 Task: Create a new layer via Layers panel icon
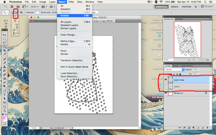click(203, 128)
